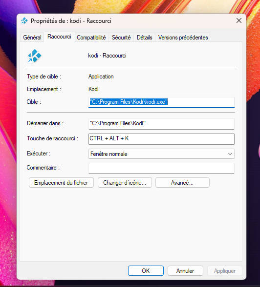Switch to the Détails tab
The height and width of the screenshot is (287, 260).
tap(145, 38)
